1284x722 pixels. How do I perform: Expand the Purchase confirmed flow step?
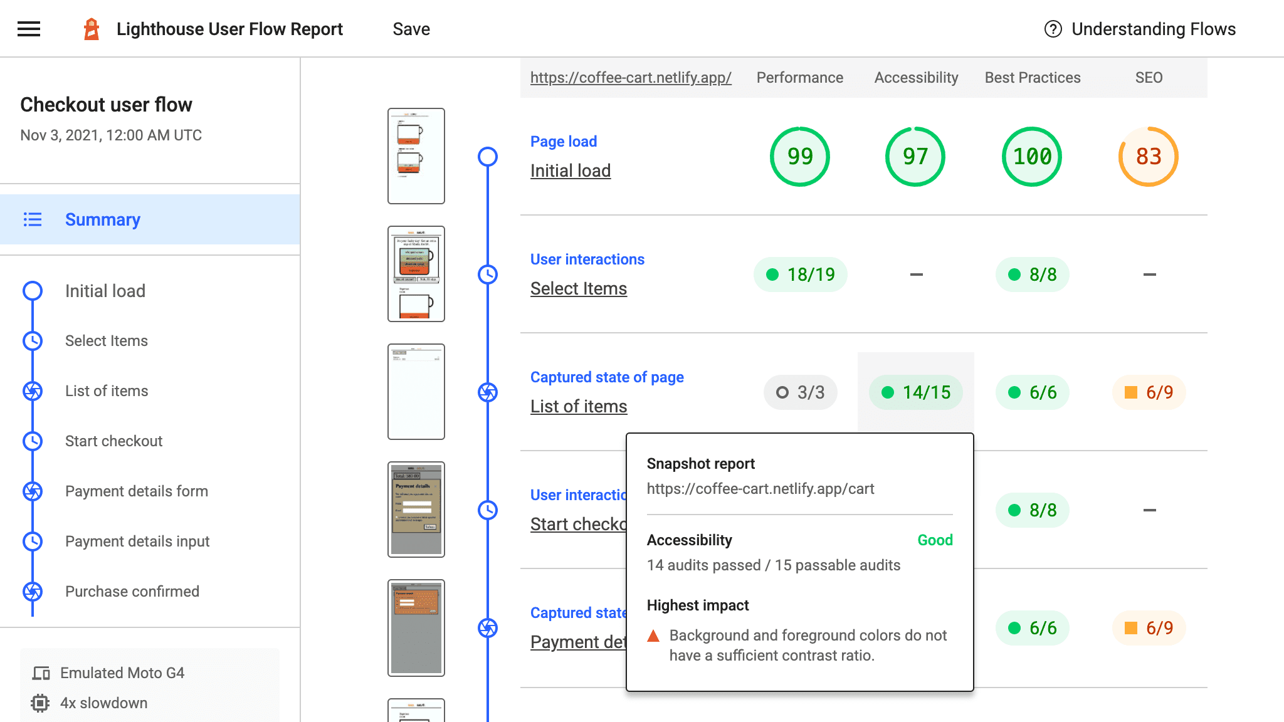pos(132,590)
